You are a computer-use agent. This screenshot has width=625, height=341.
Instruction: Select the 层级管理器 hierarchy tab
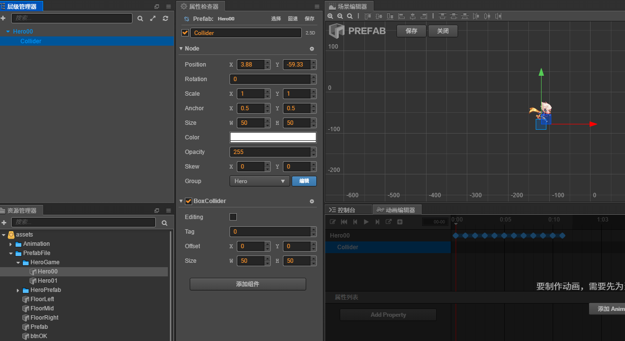21,6
